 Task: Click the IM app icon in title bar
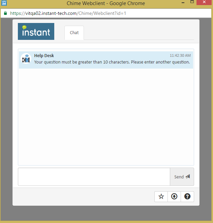pos(4,3)
